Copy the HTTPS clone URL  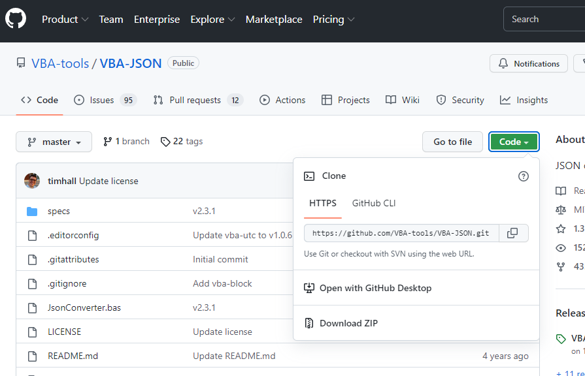pyautogui.click(x=513, y=233)
